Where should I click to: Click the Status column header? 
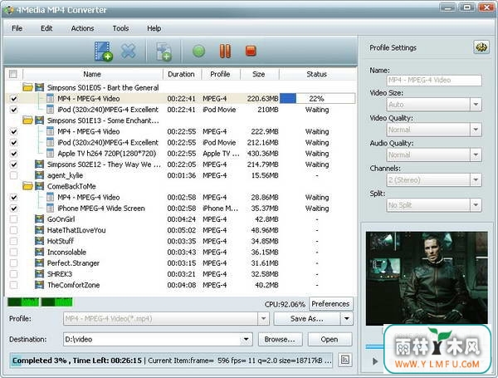[317, 74]
